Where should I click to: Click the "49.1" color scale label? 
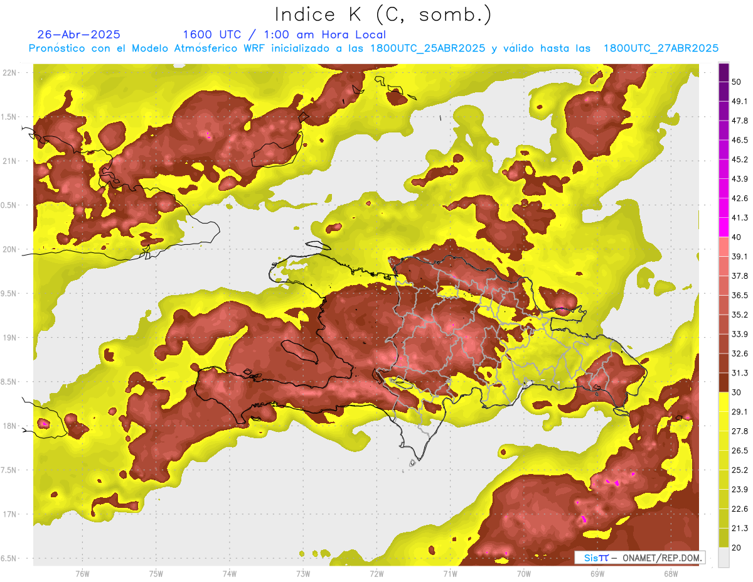pos(739,100)
